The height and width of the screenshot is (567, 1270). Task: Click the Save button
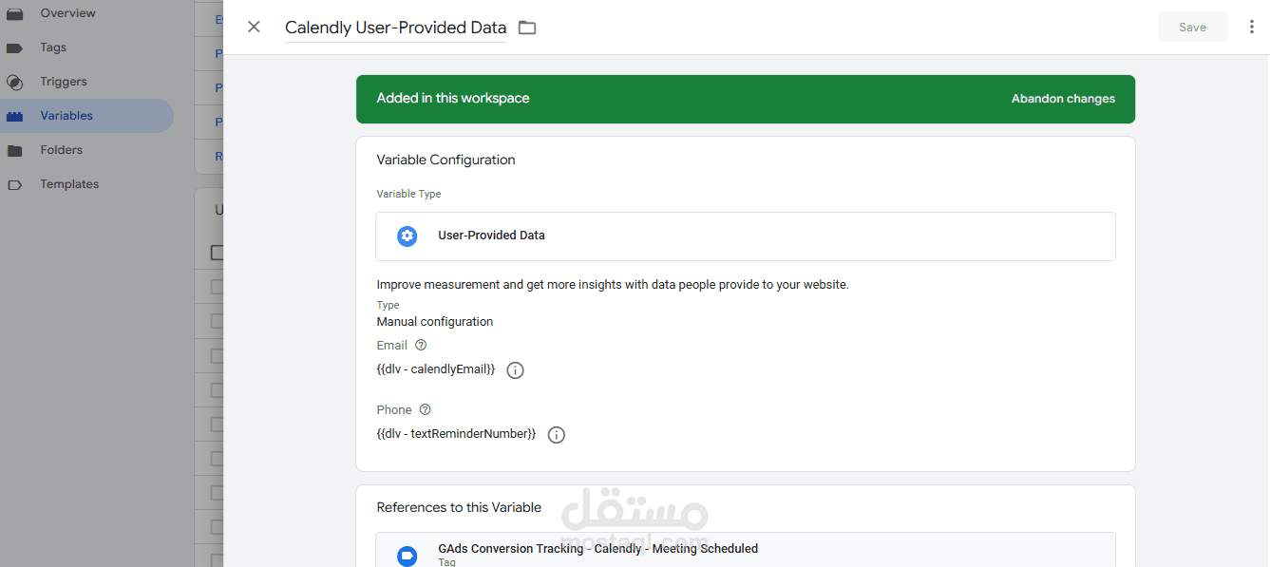click(x=1192, y=27)
